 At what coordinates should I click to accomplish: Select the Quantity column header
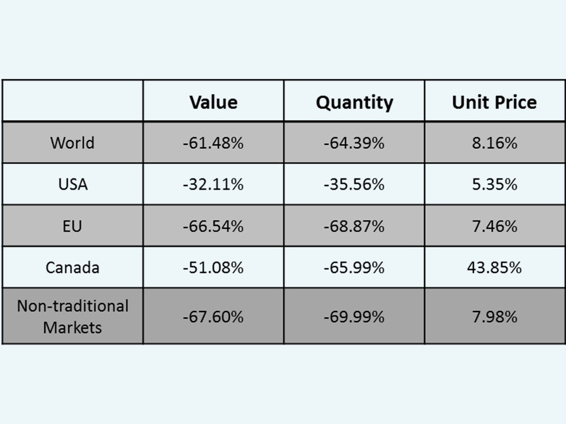click(354, 102)
